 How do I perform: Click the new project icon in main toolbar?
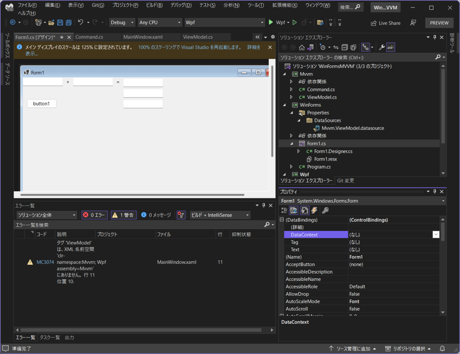(x=38, y=23)
